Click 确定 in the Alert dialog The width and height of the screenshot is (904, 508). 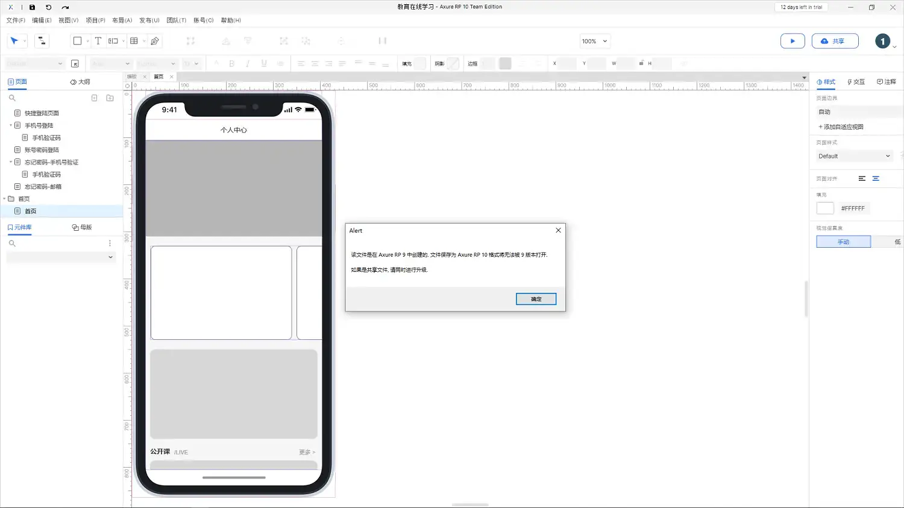point(536,299)
